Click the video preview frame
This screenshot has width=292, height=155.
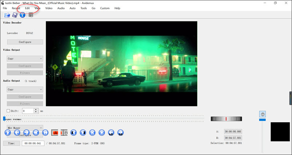point(122,64)
